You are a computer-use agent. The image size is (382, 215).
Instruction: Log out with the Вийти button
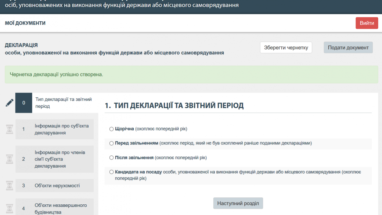click(x=367, y=23)
